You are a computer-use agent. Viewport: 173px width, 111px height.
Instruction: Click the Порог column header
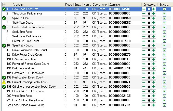[x=69, y=5]
